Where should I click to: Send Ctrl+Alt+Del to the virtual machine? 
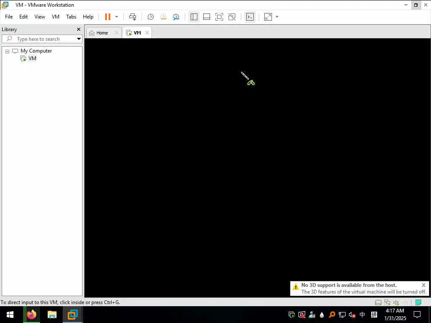(x=133, y=17)
